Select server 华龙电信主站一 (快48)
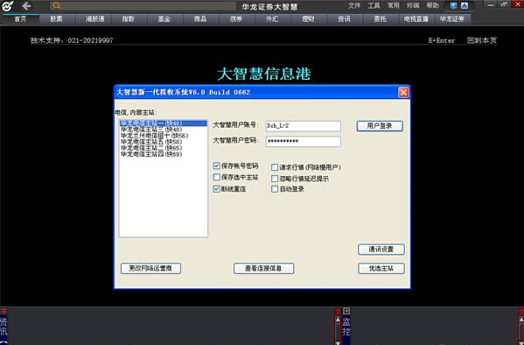Image resolution: width=524 pixels, height=345 pixels. click(x=163, y=123)
